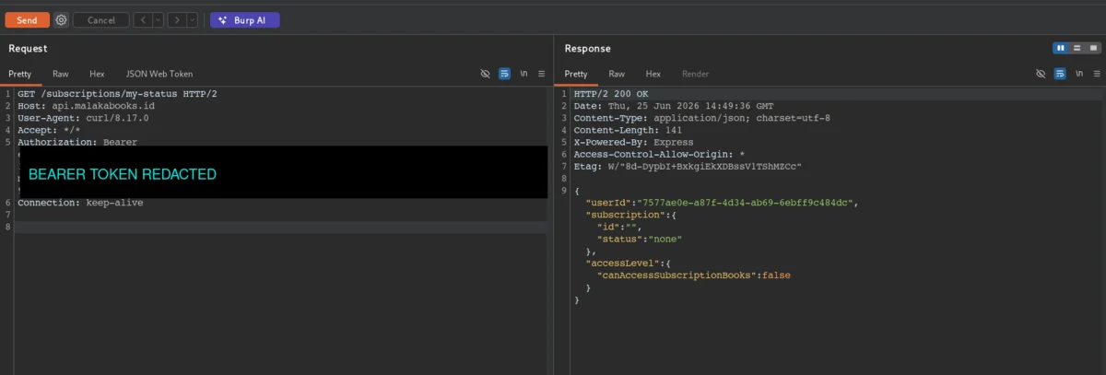This screenshot has width=1106, height=375.
Task: Click the "subscription" key in response JSON
Action: pos(624,214)
